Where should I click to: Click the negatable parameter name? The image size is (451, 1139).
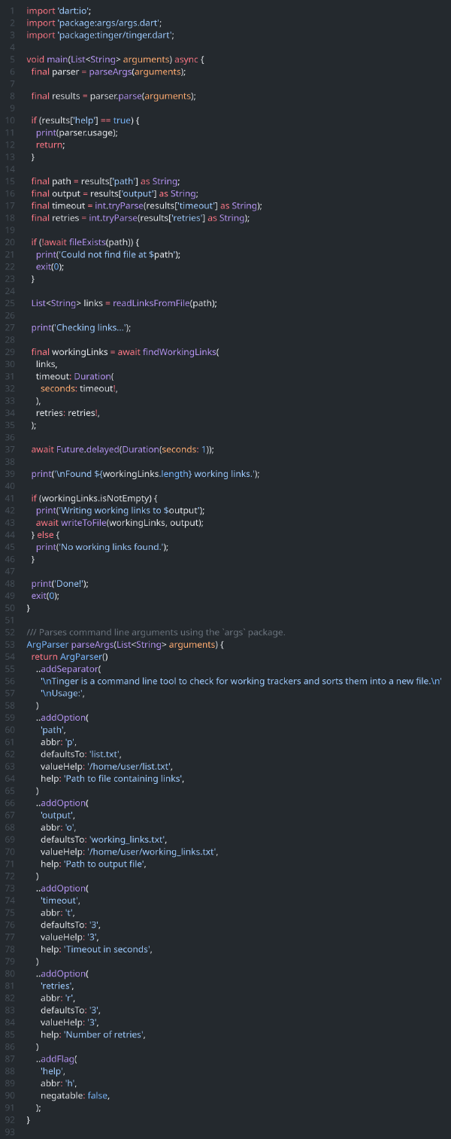tap(61, 1095)
